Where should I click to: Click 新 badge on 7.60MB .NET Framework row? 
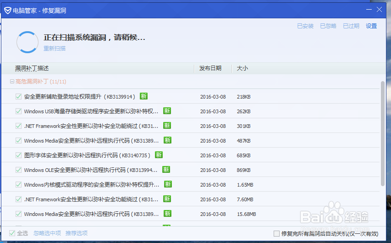(x=167, y=199)
